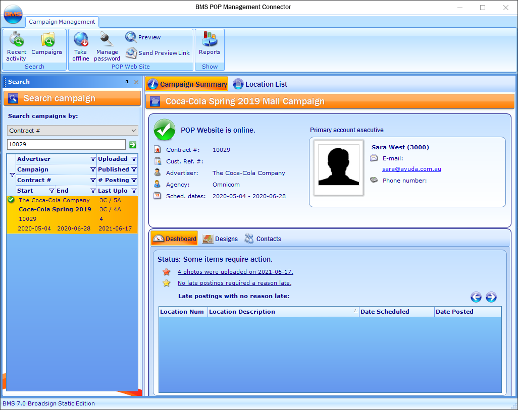The height and width of the screenshot is (410, 518).
Task: Click the Sched. dates calendar icon
Action: point(158,196)
